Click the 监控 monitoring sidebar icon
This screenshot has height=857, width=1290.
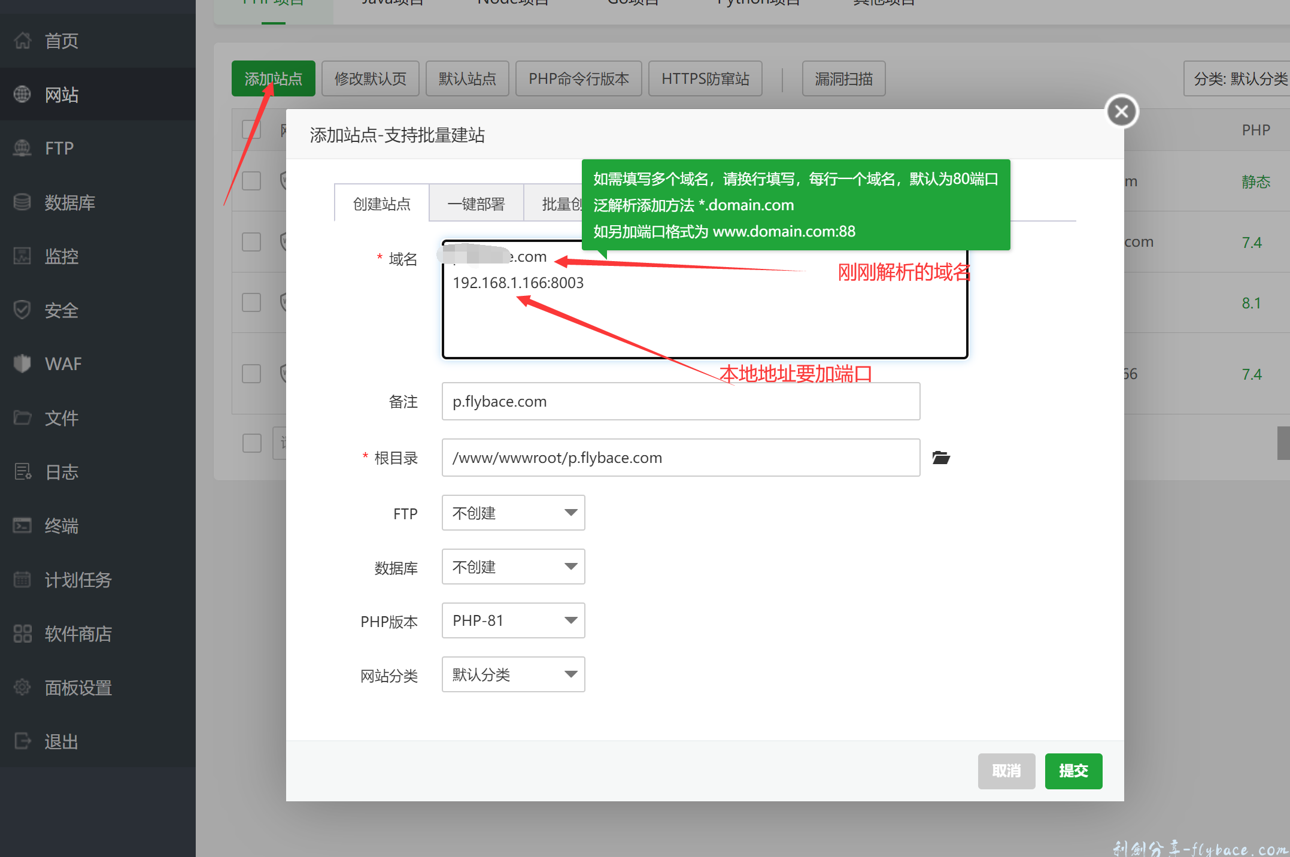click(x=22, y=256)
